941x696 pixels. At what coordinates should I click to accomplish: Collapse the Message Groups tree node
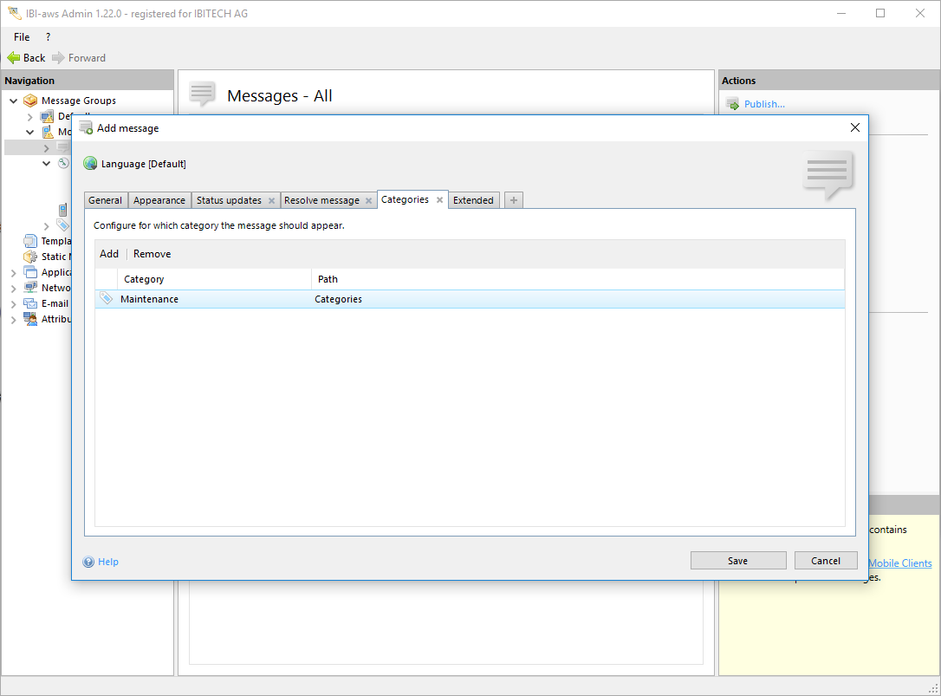tap(14, 101)
